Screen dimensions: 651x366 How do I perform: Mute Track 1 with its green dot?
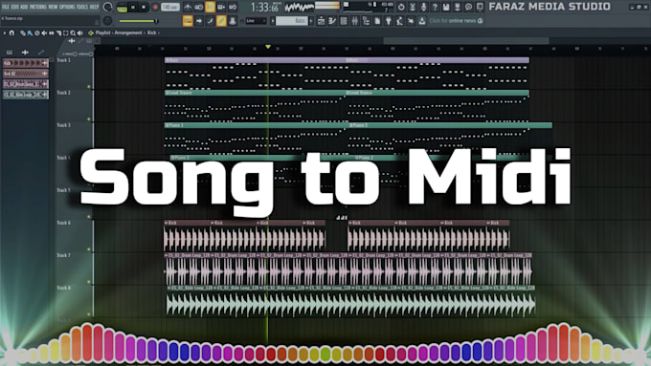click(88, 87)
